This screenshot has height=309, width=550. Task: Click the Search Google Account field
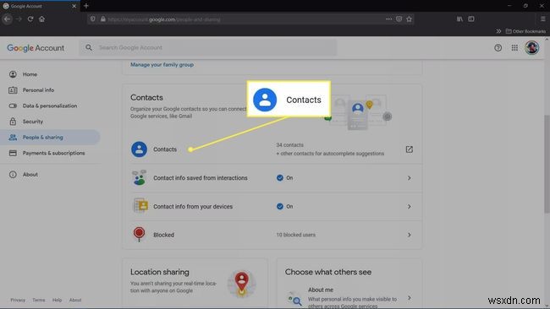[x=207, y=47]
